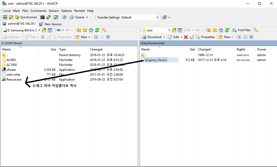
Task: Open terminal console from main toolbar
Action: (x=42, y=17)
